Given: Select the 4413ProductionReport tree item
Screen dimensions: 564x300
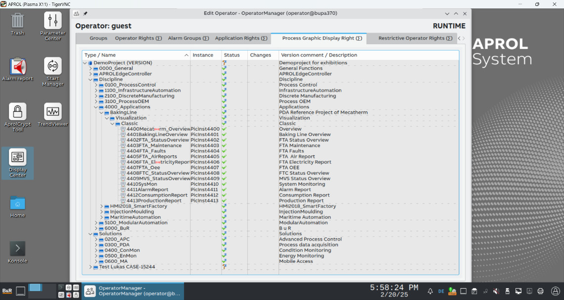Looking at the screenshot, I should click(x=154, y=201).
